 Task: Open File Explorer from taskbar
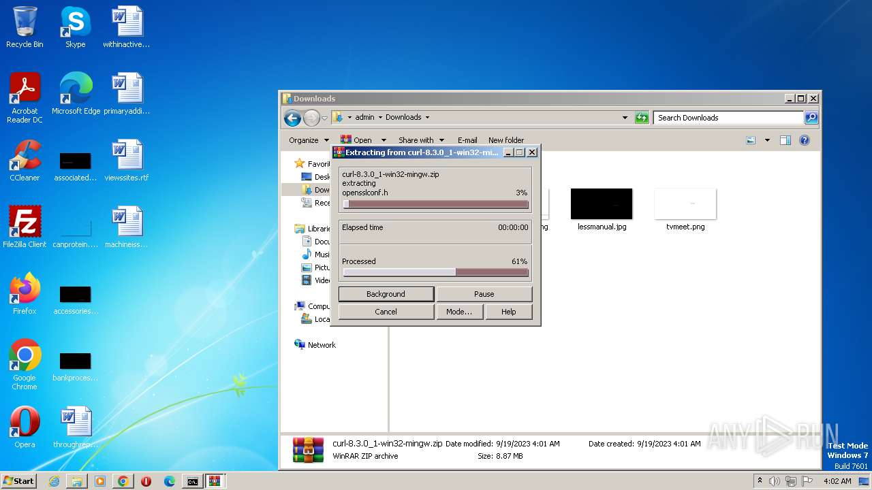coord(77,481)
